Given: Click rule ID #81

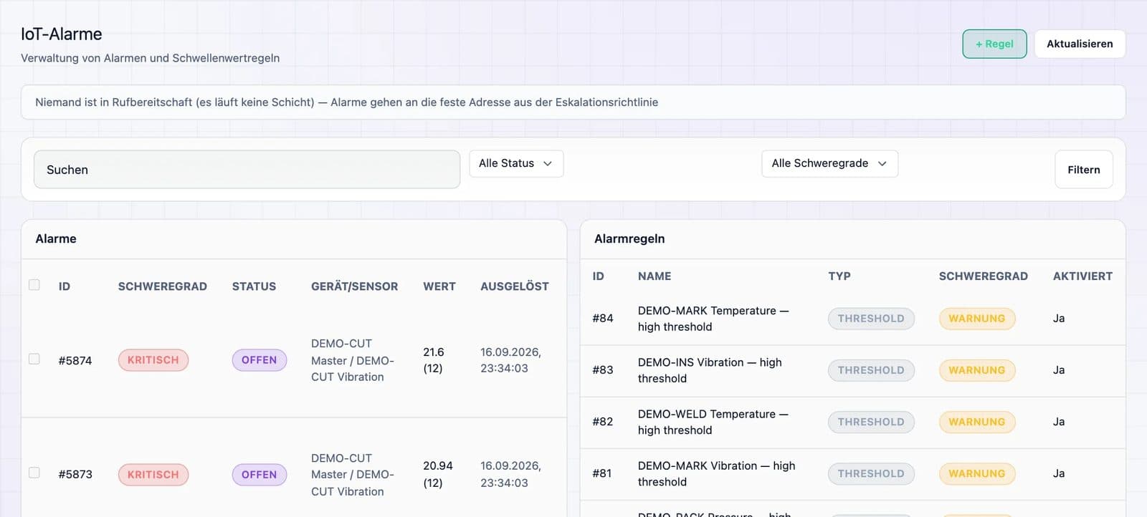Looking at the screenshot, I should point(602,473).
